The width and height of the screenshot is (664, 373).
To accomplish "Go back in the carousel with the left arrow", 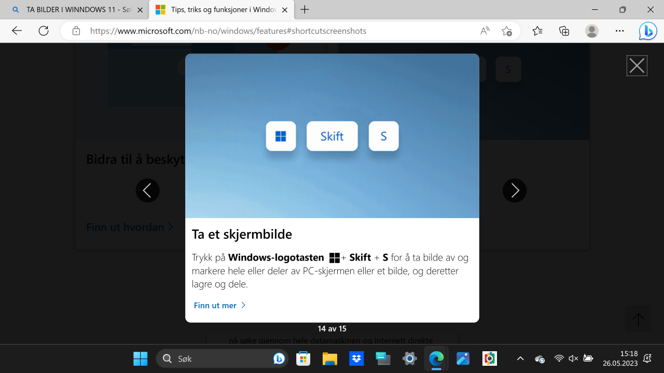I will (x=147, y=190).
